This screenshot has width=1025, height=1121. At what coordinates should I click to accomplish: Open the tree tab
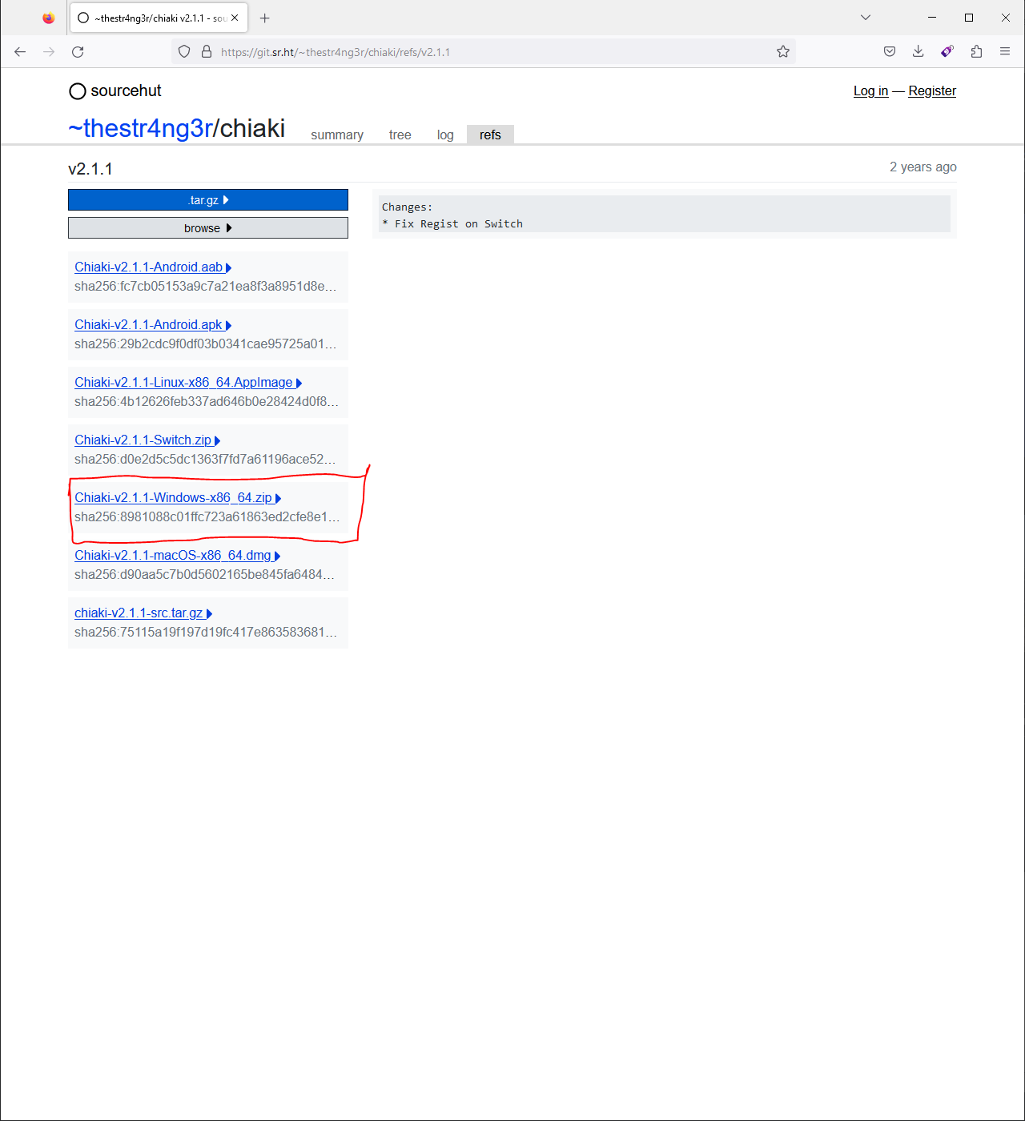[400, 135]
